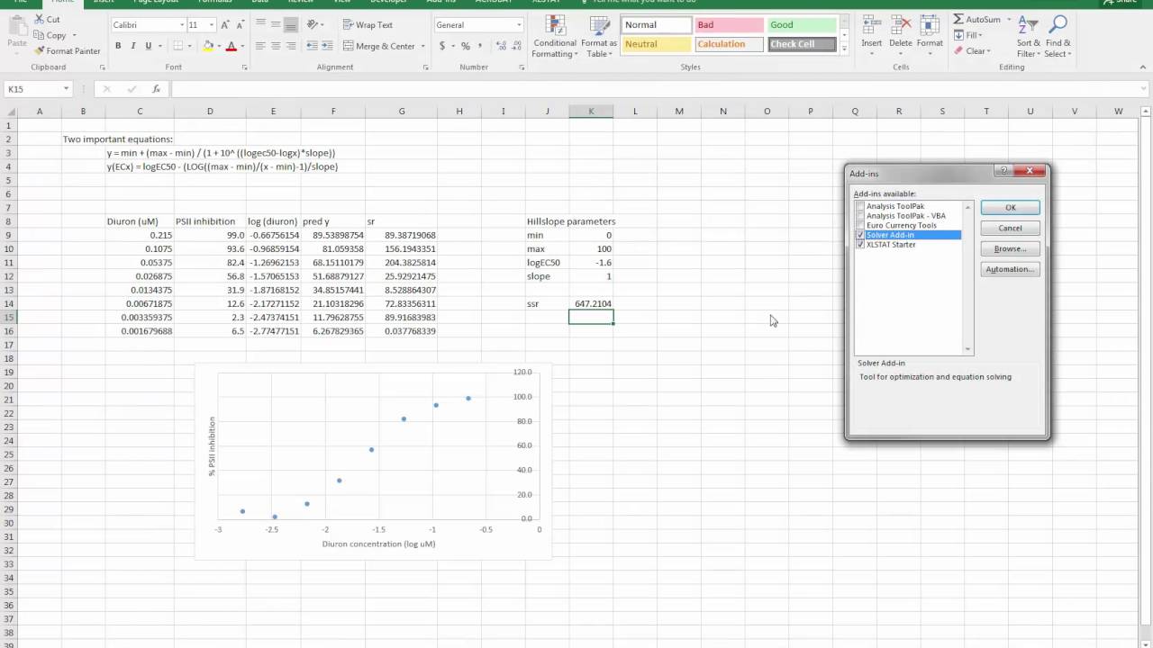This screenshot has width=1153, height=648.
Task: Apply the red Font Color
Action: 232,46
